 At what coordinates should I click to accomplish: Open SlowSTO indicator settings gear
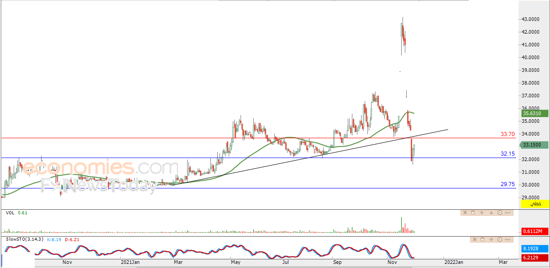(500, 239)
